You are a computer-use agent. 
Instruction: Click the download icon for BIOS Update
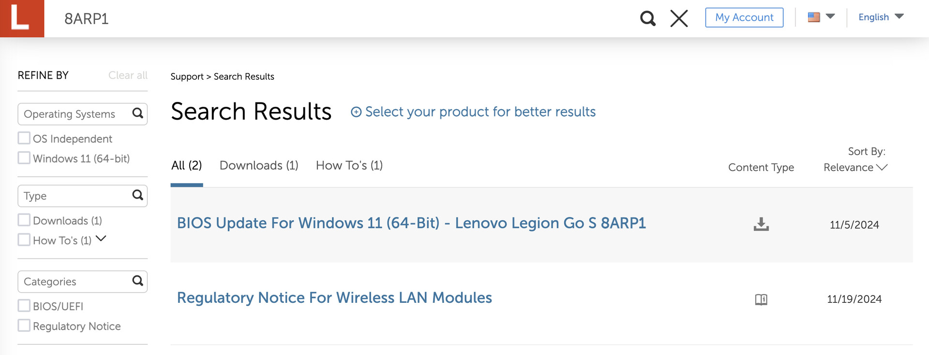[761, 224]
